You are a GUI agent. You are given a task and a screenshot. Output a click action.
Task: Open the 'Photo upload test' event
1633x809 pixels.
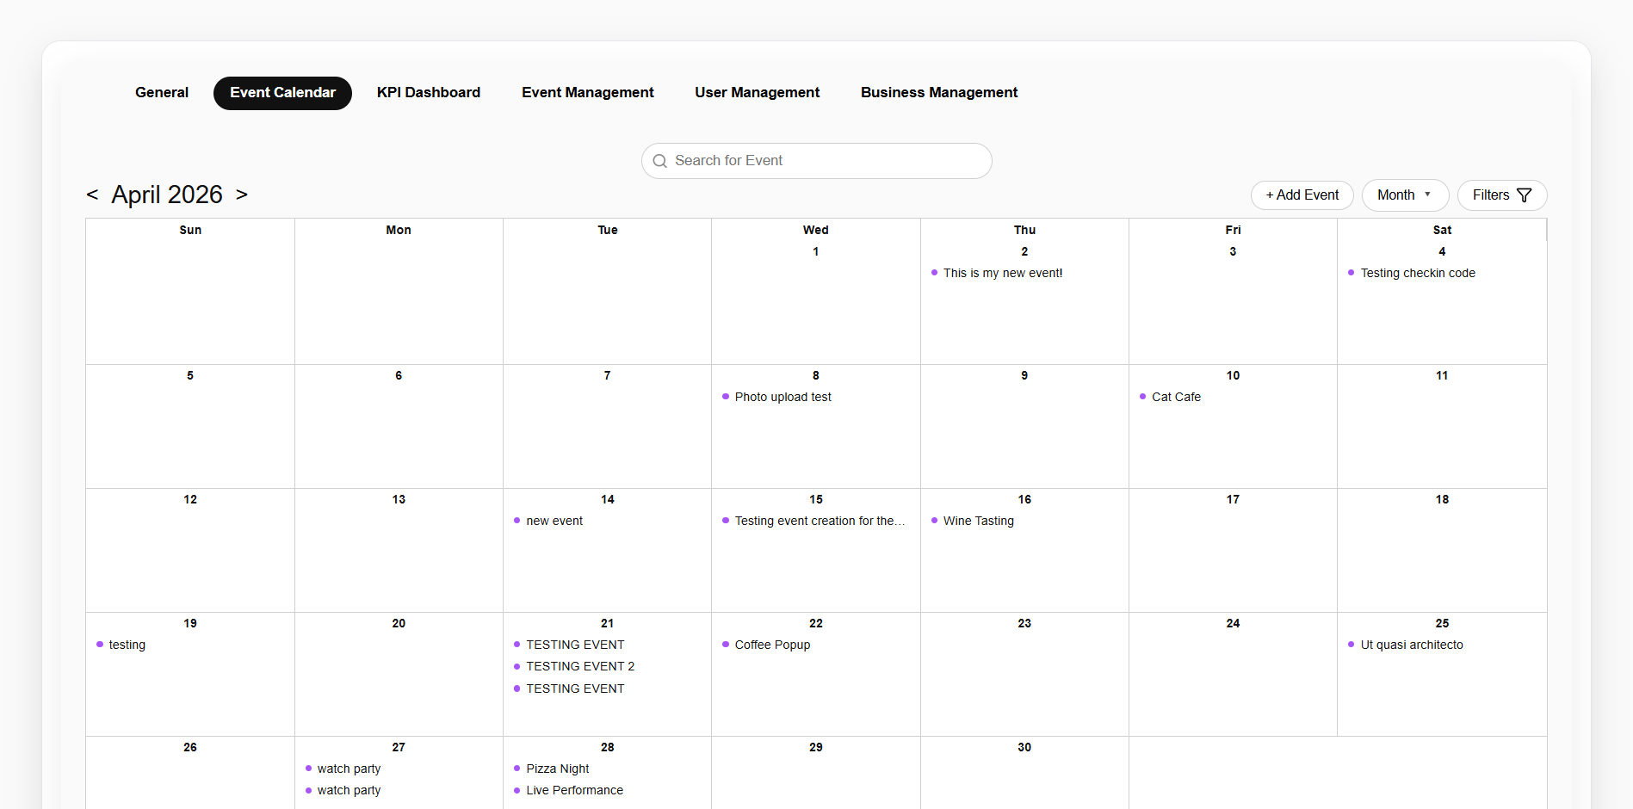coord(782,397)
